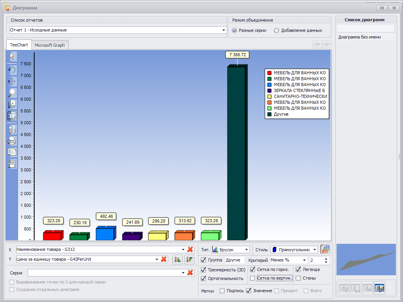Click the printer icon
This screenshot has width=403, height=302.
(x=12, y=141)
